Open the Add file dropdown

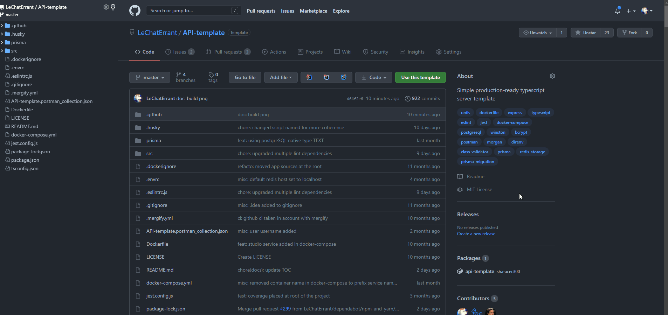pos(281,77)
